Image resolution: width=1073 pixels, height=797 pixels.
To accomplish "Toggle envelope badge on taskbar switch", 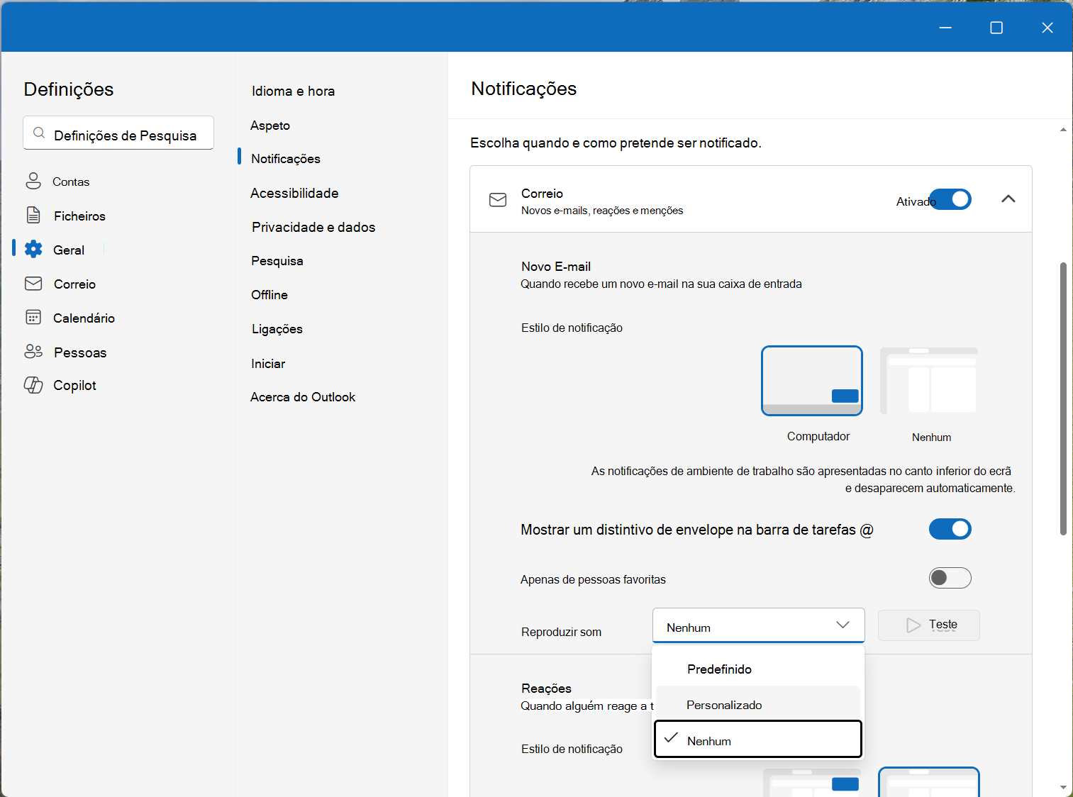I will point(950,529).
